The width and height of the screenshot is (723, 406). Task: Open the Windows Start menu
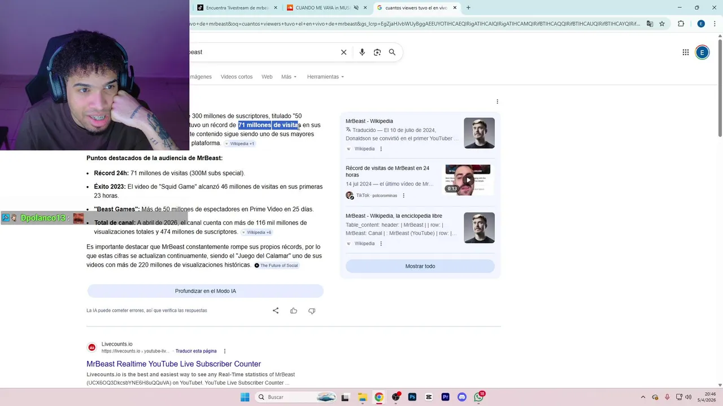click(x=245, y=397)
